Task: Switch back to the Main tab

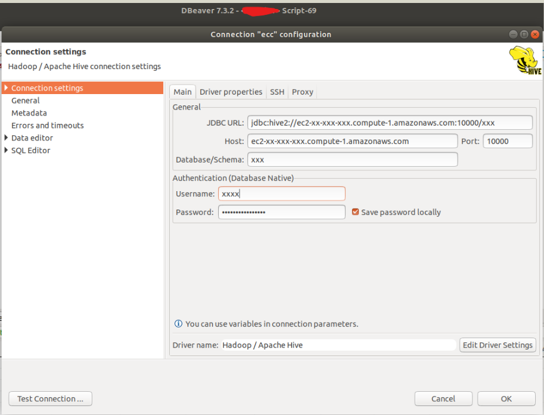Action: click(182, 92)
